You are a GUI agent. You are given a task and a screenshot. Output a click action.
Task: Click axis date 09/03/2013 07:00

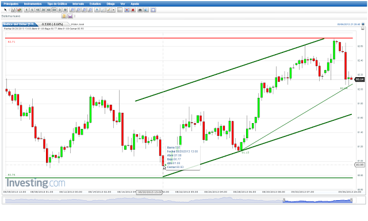tap(302, 192)
